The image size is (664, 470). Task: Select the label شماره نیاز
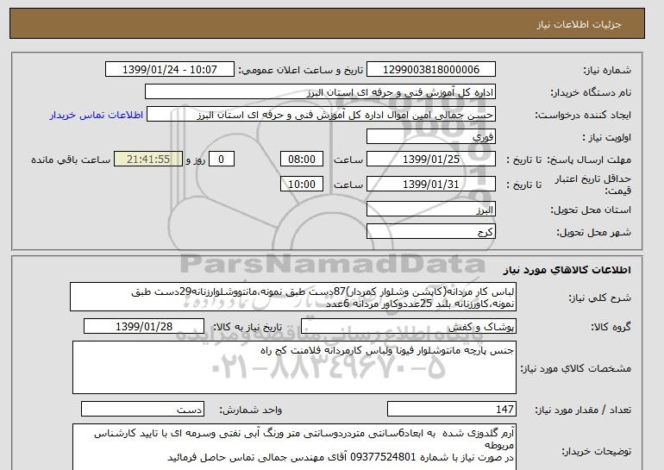tap(607, 70)
